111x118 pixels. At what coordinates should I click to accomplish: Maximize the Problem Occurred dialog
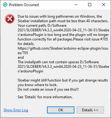click(90, 5)
